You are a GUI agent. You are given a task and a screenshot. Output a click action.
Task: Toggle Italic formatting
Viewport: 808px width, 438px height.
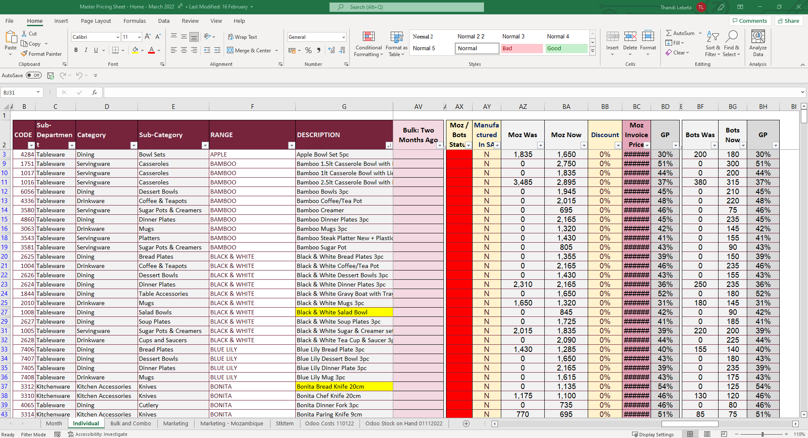(x=86, y=50)
